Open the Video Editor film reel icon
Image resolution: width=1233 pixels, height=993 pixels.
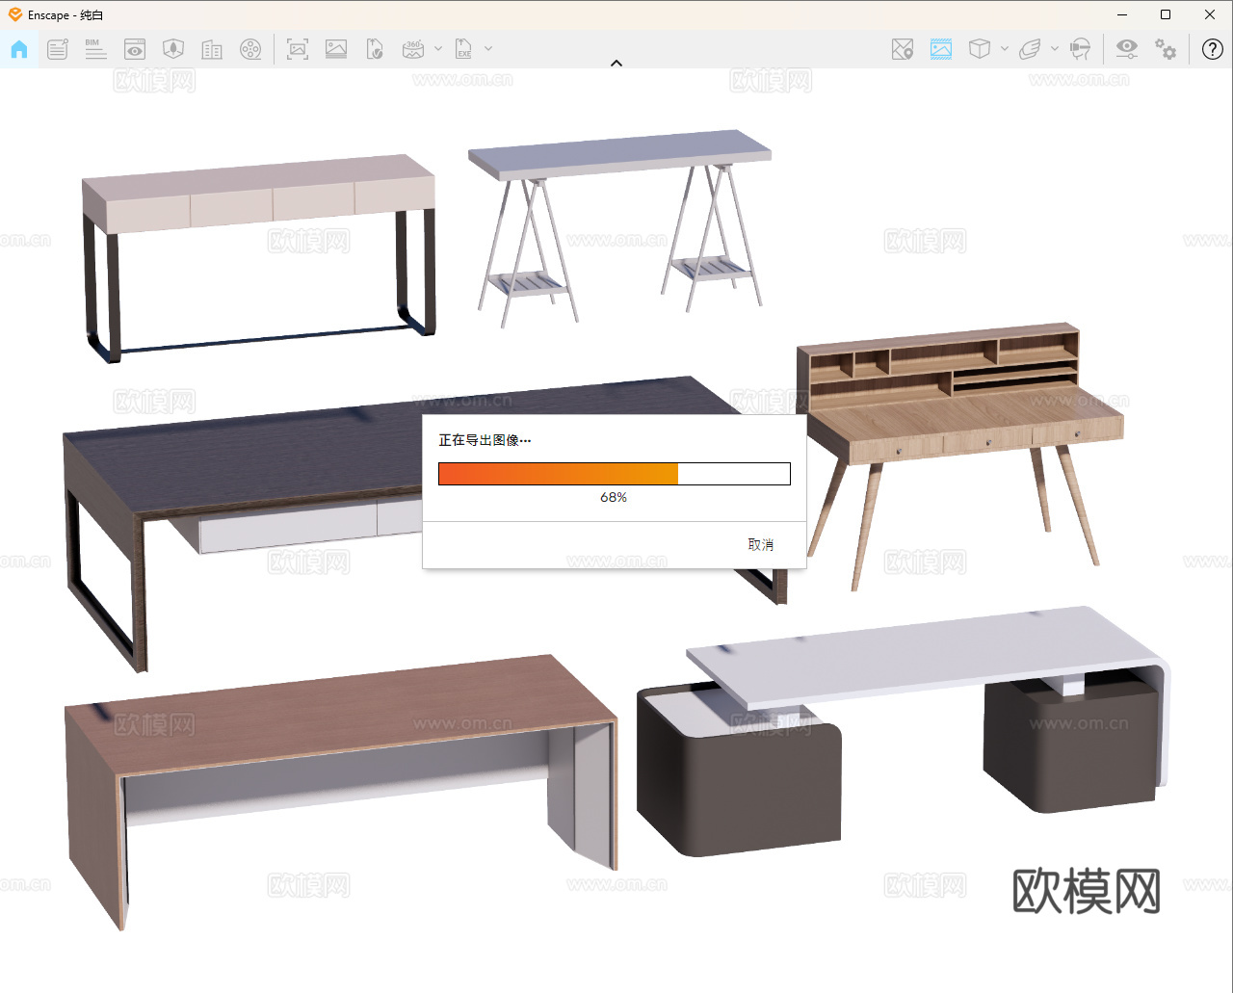pos(250,49)
